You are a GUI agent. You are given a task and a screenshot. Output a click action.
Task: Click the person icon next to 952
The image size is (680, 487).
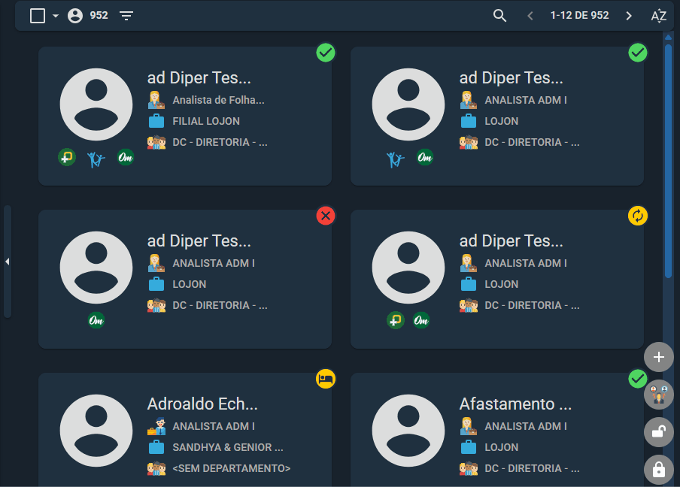[75, 16]
